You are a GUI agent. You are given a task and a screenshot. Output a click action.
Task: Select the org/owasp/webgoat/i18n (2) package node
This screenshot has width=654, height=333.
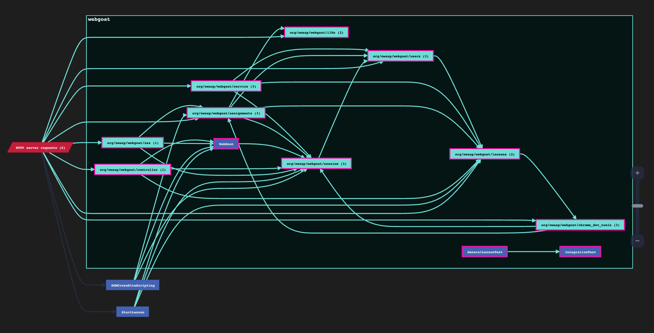click(316, 33)
